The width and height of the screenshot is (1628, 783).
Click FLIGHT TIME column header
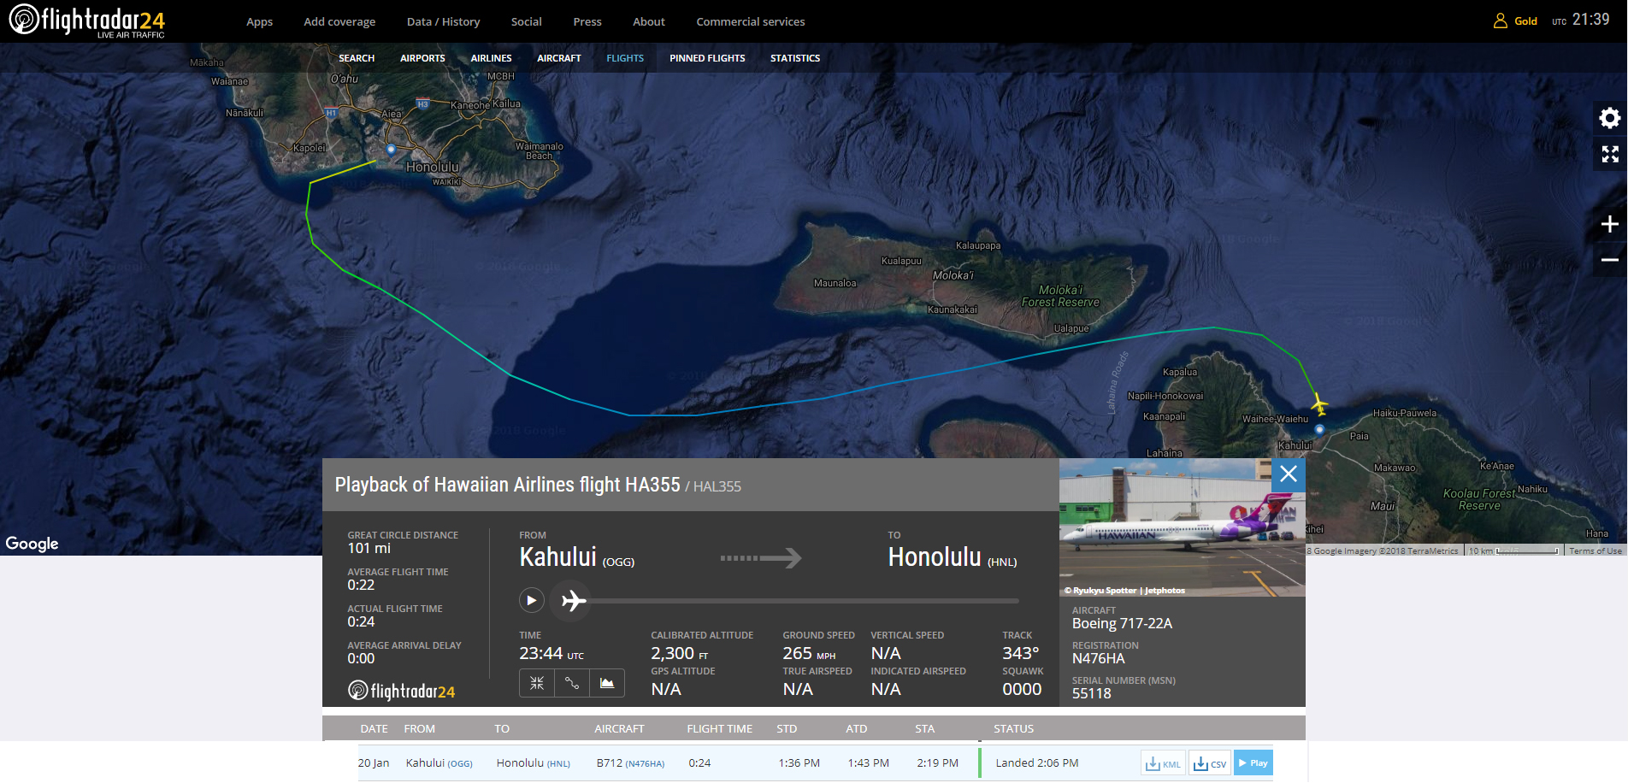719,729
